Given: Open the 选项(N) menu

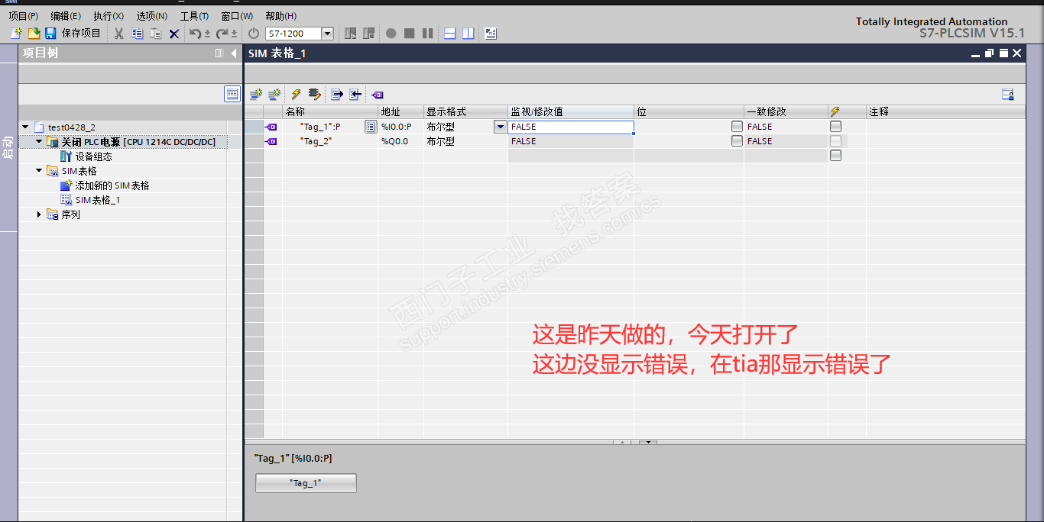Looking at the screenshot, I should [152, 16].
